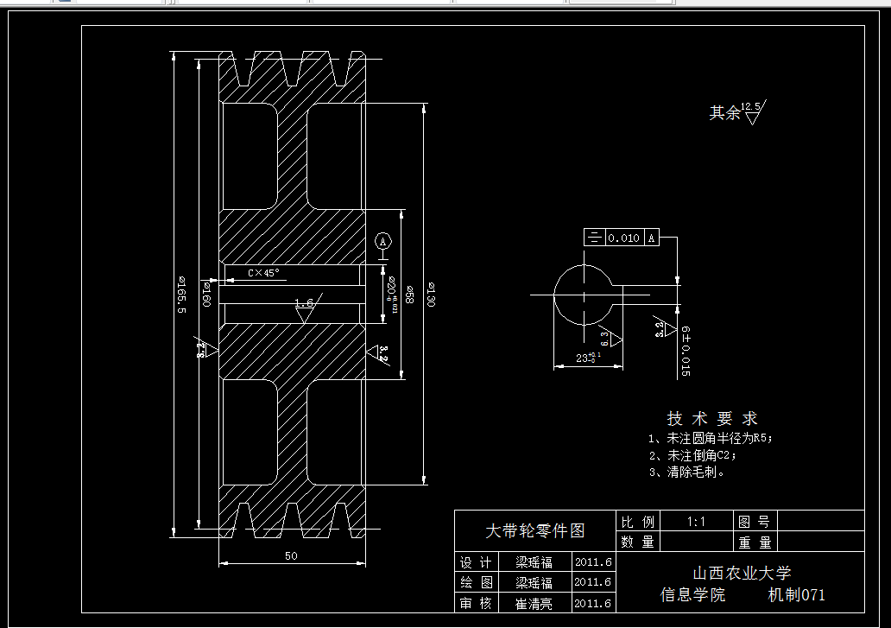This screenshot has height=628, width=891.
Task: Click the '0.010' tolerance value in feature frame
Action: [x=623, y=238]
